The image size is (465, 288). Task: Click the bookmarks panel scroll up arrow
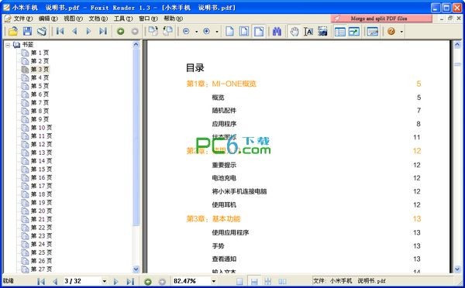tap(136, 45)
